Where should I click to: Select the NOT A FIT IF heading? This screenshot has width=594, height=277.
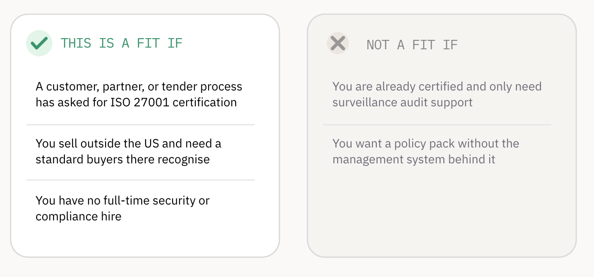[412, 45]
